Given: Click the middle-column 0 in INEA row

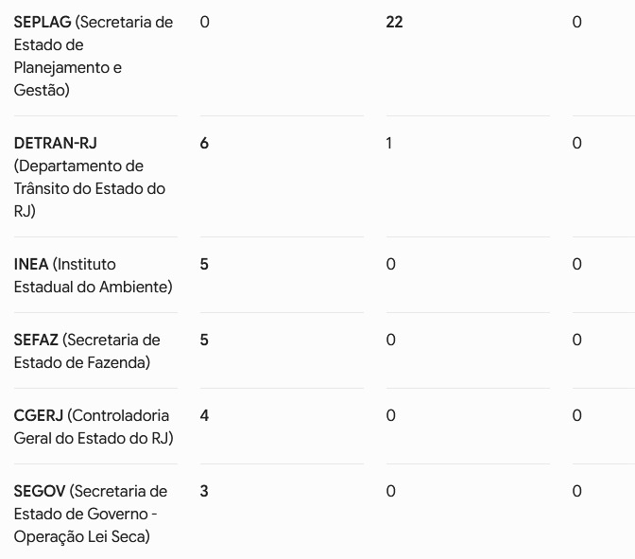Looking at the screenshot, I should 391,264.
